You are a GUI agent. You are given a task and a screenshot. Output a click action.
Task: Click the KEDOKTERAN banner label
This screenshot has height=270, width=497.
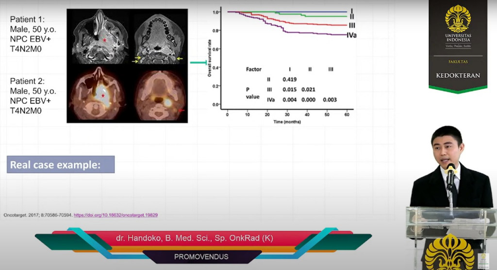458,75
